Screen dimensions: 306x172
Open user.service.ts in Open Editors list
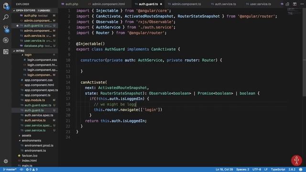pyautogui.click(x=35, y=41)
